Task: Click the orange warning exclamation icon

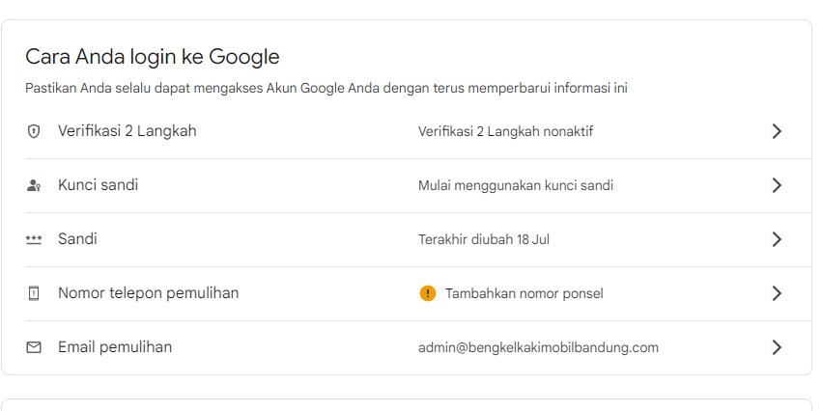Action: pyautogui.click(x=428, y=293)
